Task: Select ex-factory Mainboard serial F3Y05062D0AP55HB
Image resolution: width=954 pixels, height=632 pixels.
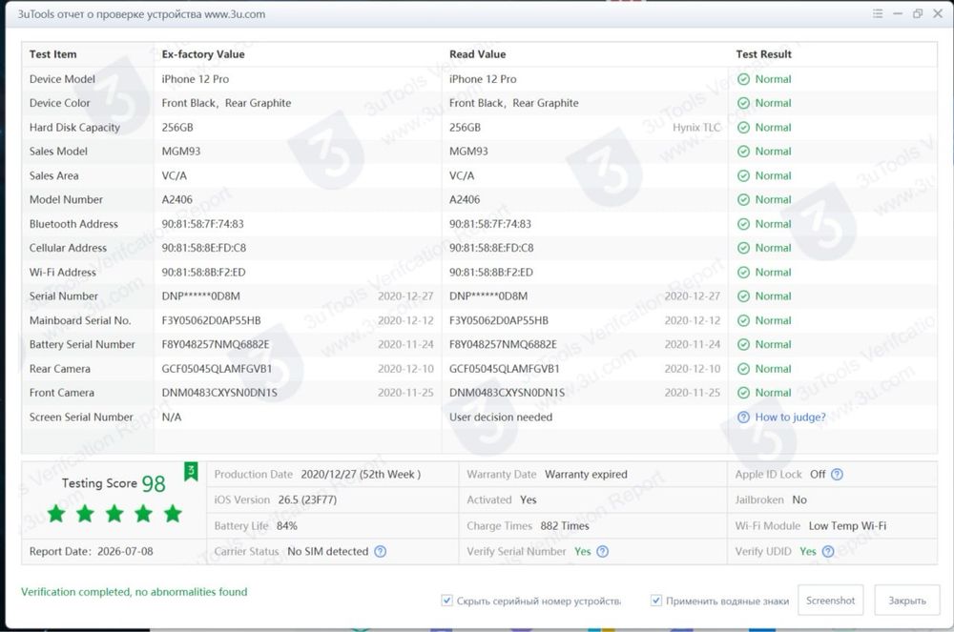Action: click(211, 320)
